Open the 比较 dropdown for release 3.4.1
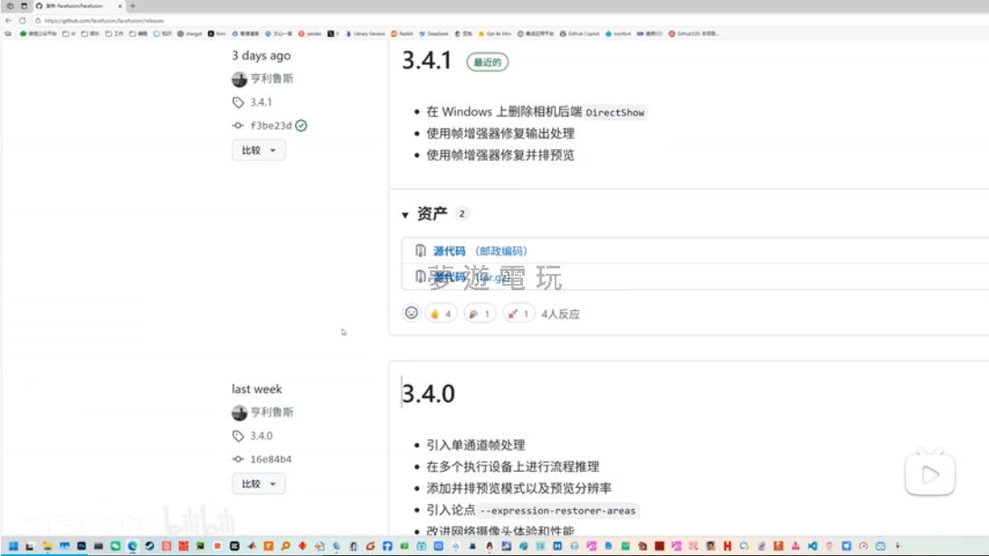Screen dimensions: 989x556 [x=259, y=150]
